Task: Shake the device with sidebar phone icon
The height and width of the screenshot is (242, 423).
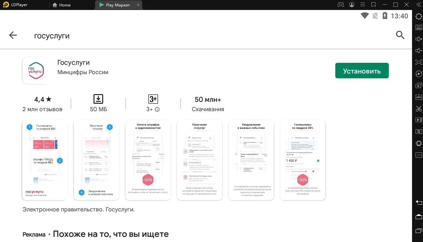Action: (418, 143)
